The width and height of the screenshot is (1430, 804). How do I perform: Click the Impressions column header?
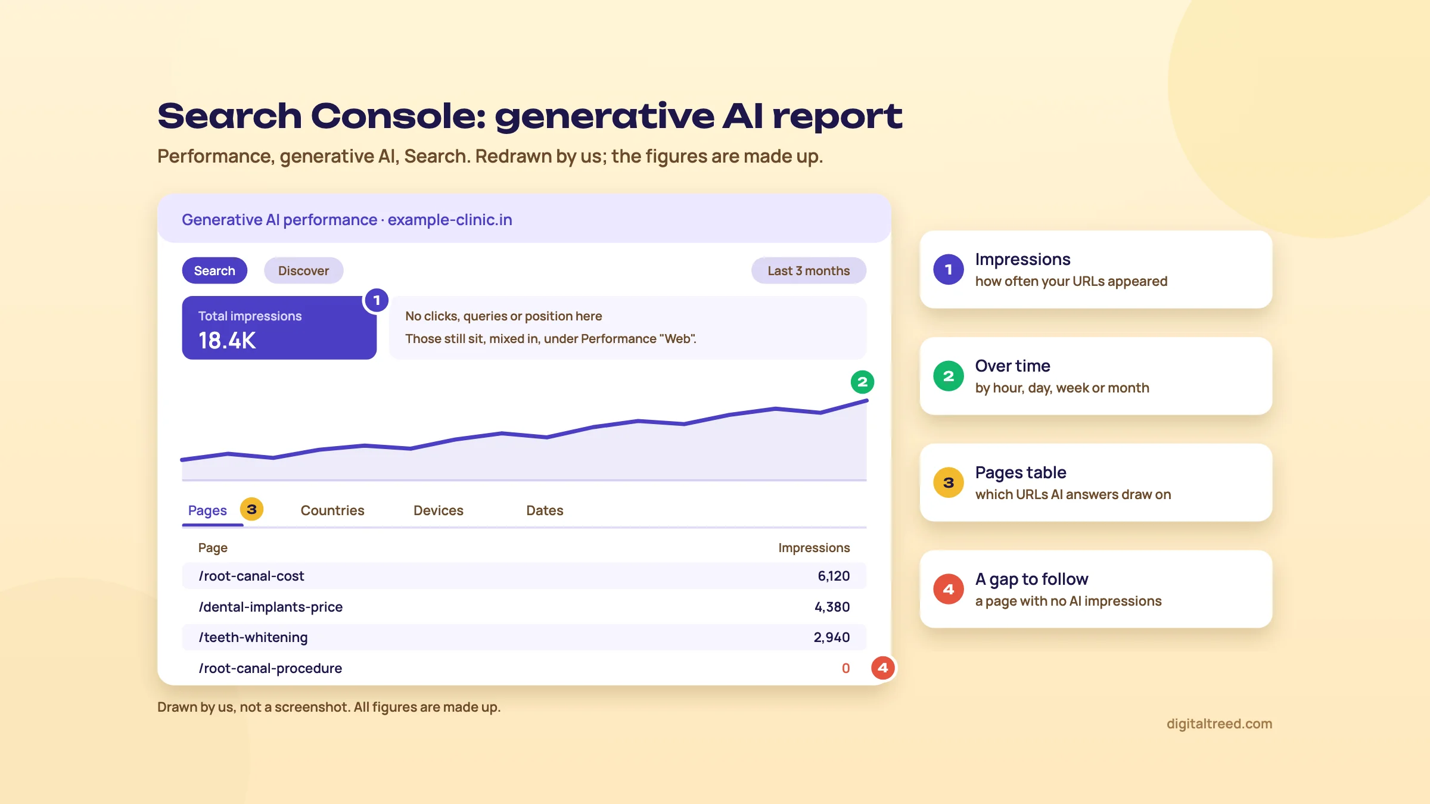click(x=814, y=547)
